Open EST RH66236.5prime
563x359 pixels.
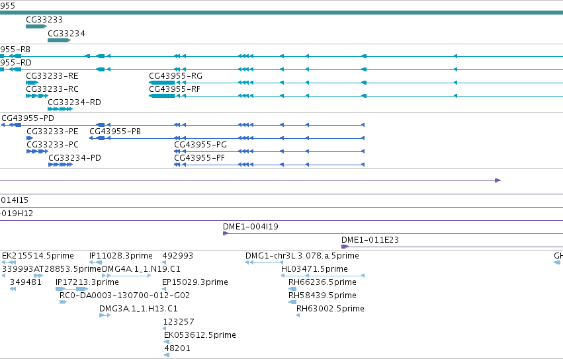tap(322, 282)
